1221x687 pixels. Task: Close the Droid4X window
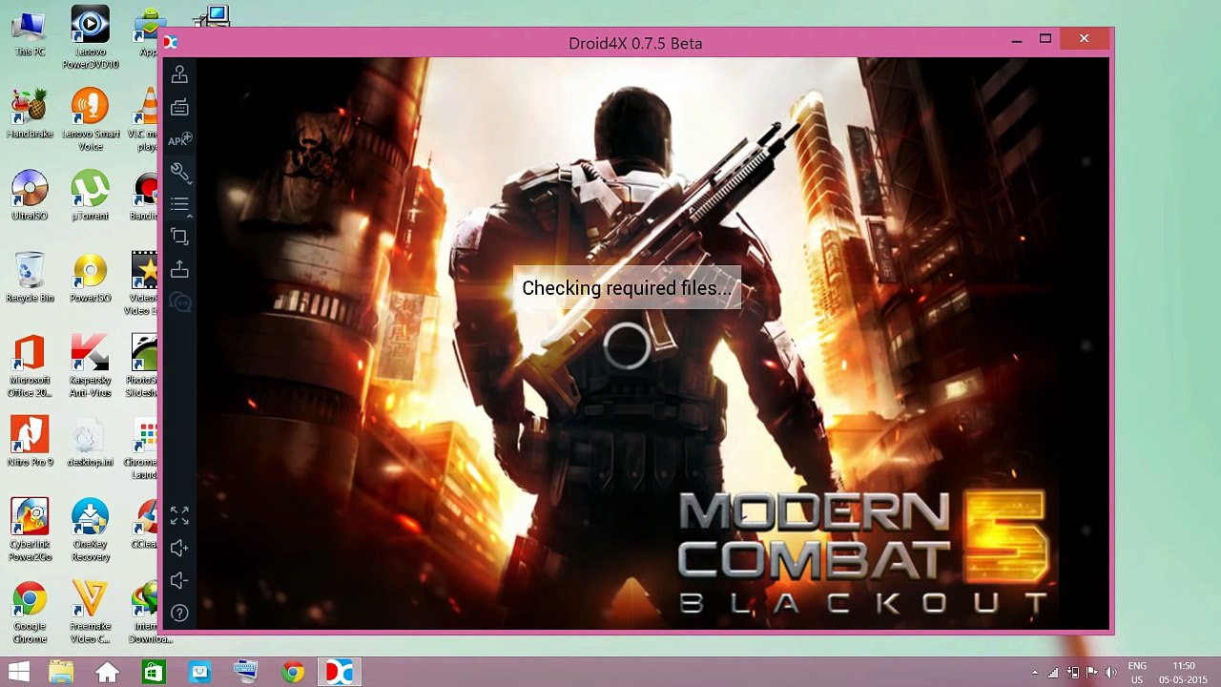pyautogui.click(x=1085, y=38)
